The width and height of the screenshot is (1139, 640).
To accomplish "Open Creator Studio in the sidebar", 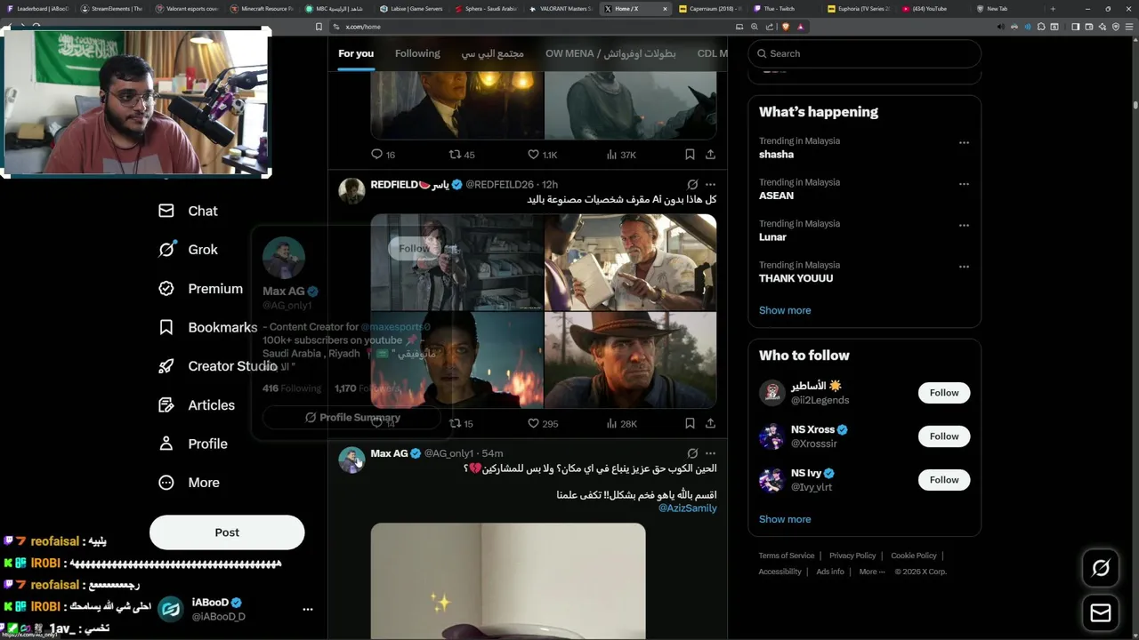I will tap(217, 366).
